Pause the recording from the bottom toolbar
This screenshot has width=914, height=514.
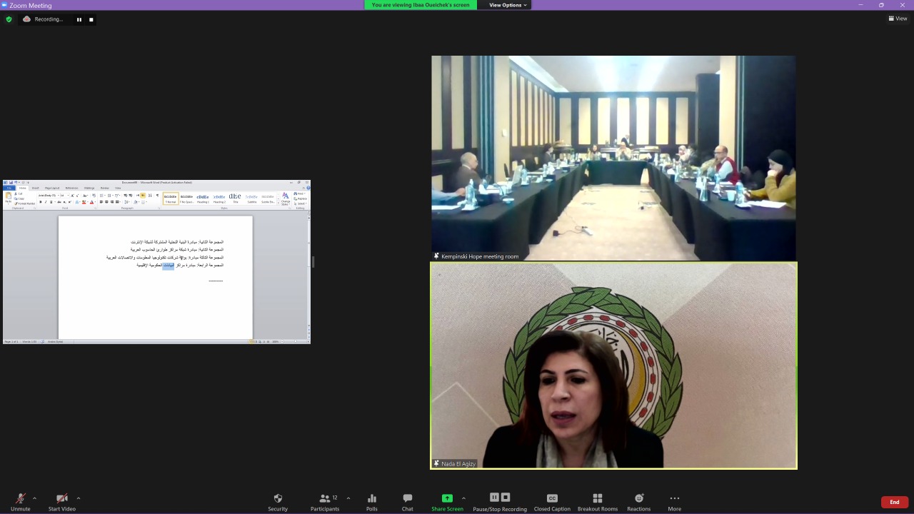point(494,498)
